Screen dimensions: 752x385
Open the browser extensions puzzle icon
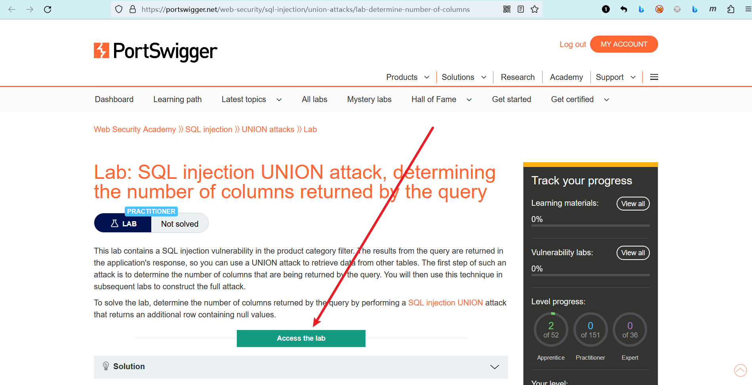(731, 9)
